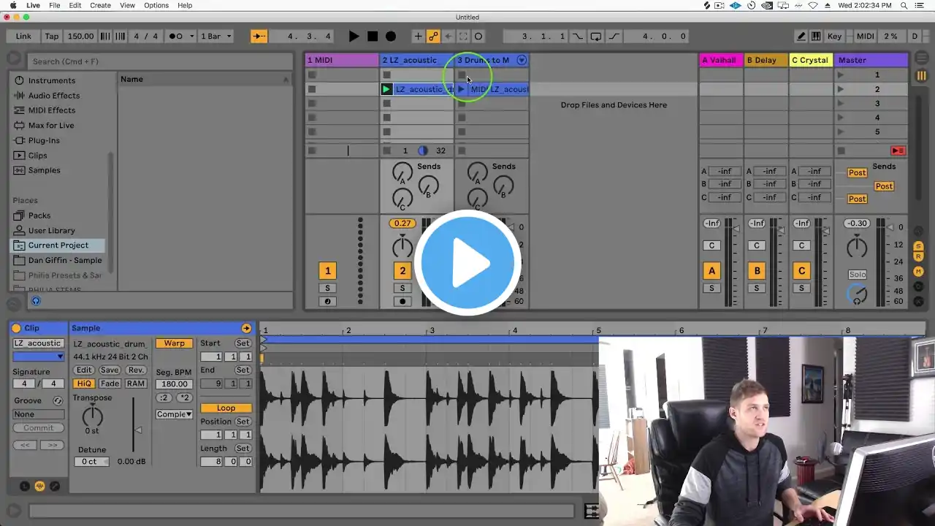Toggle the Automation Arm button

433,37
